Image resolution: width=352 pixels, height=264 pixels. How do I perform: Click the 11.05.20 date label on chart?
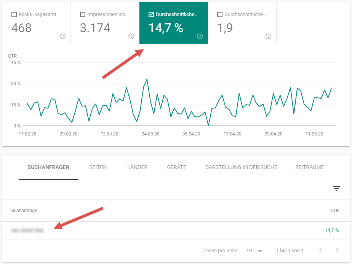314,134
